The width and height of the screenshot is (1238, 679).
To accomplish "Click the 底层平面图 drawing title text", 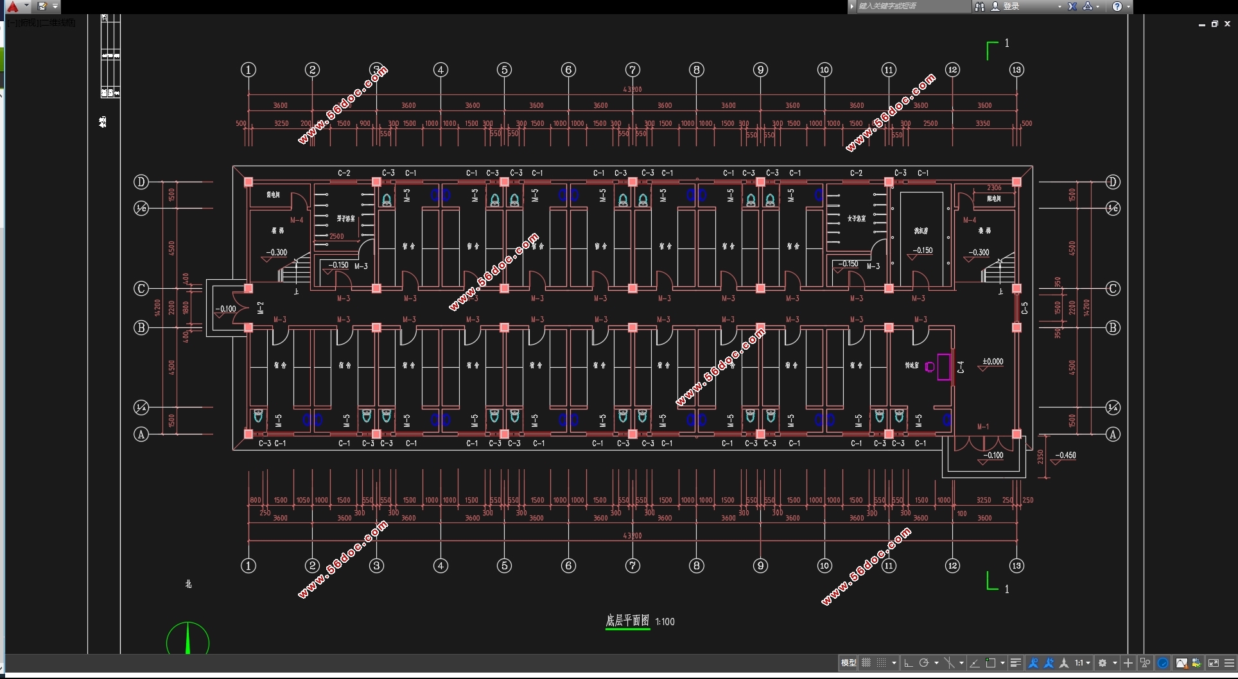I will pyautogui.click(x=627, y=620).
